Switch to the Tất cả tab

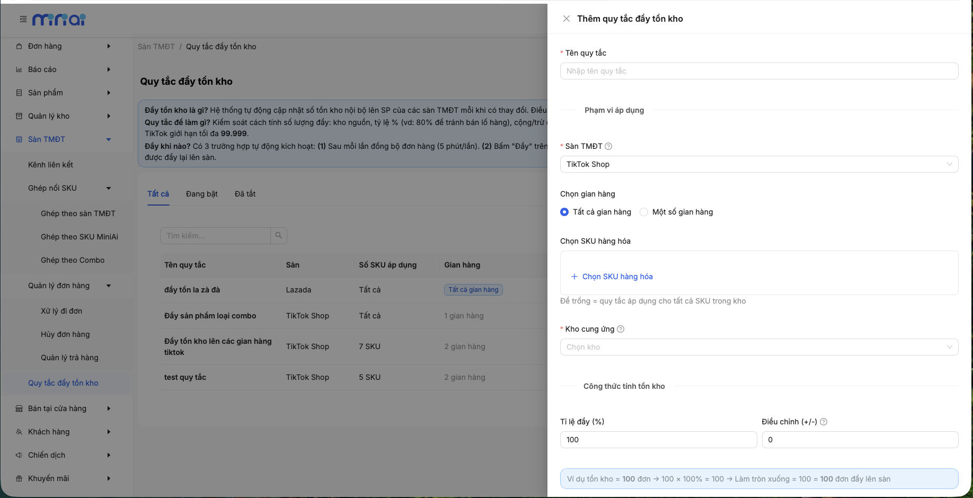158,194
